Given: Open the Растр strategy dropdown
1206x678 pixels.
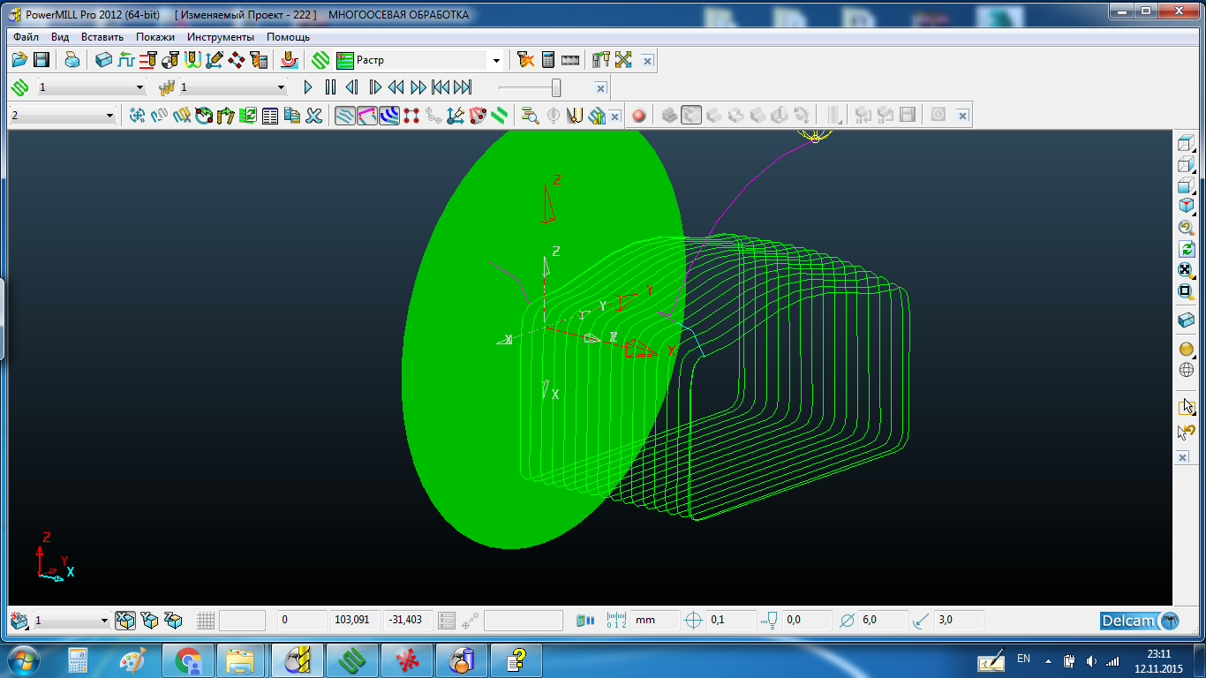Looking at the screenshot, I should click(496, 60).
